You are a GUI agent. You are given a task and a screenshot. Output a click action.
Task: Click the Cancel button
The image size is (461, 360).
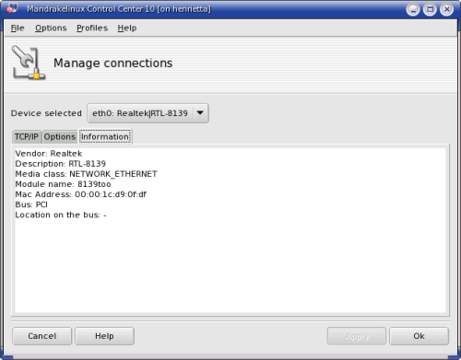[x=42, y=336]
